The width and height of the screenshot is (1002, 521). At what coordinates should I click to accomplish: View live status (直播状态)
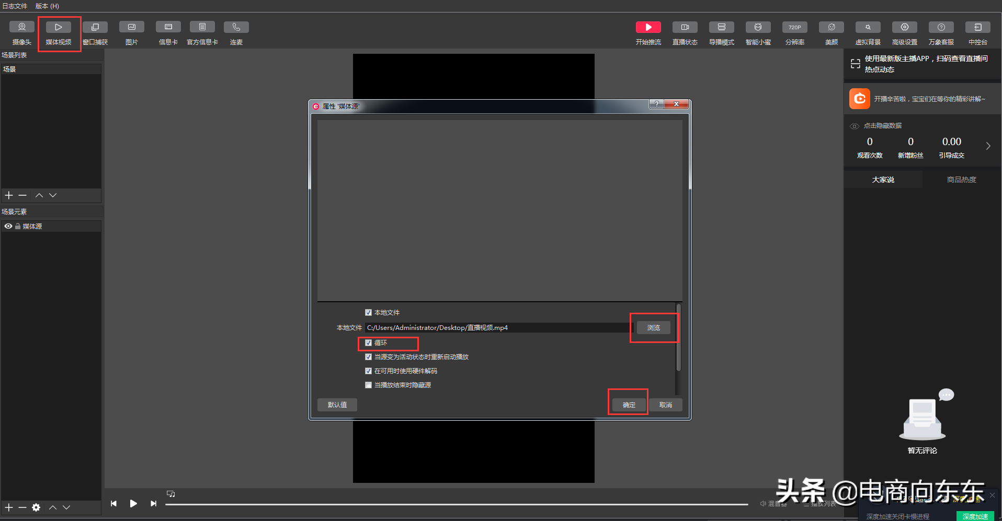(x=685, y=33)
